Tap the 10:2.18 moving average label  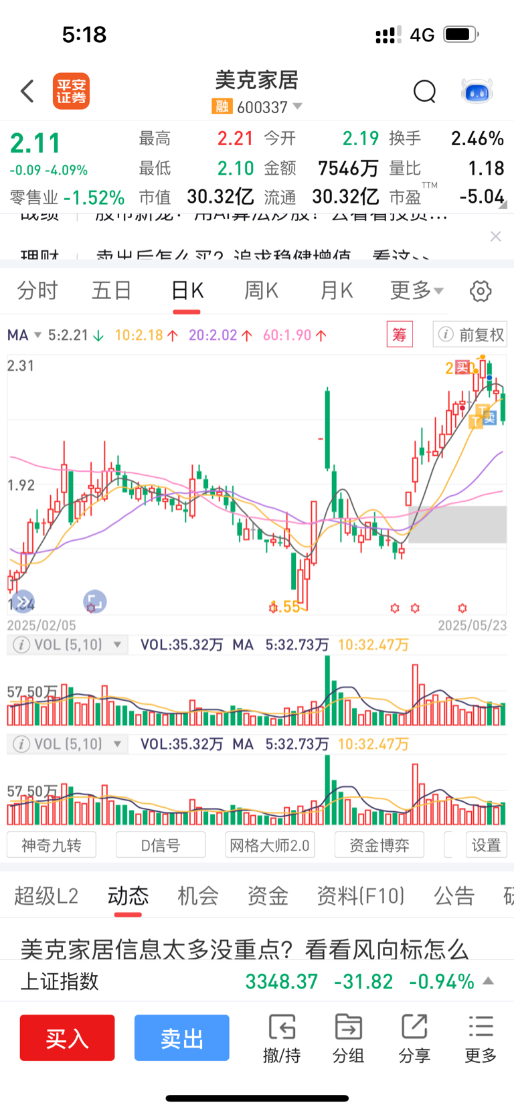(x=147, y=335)
